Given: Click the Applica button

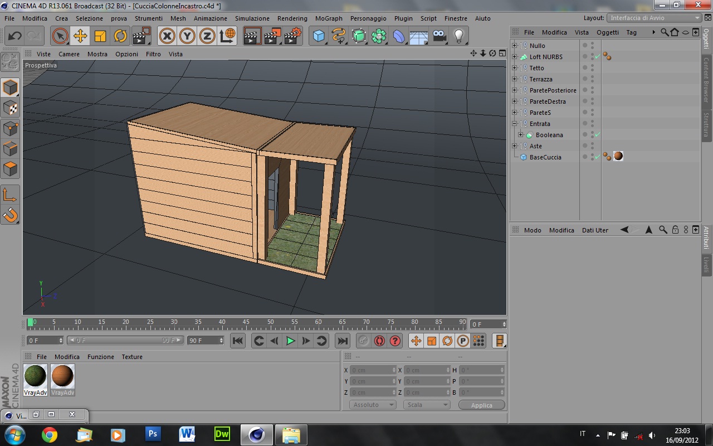Looking at the screenshot, I should point(481,405).
